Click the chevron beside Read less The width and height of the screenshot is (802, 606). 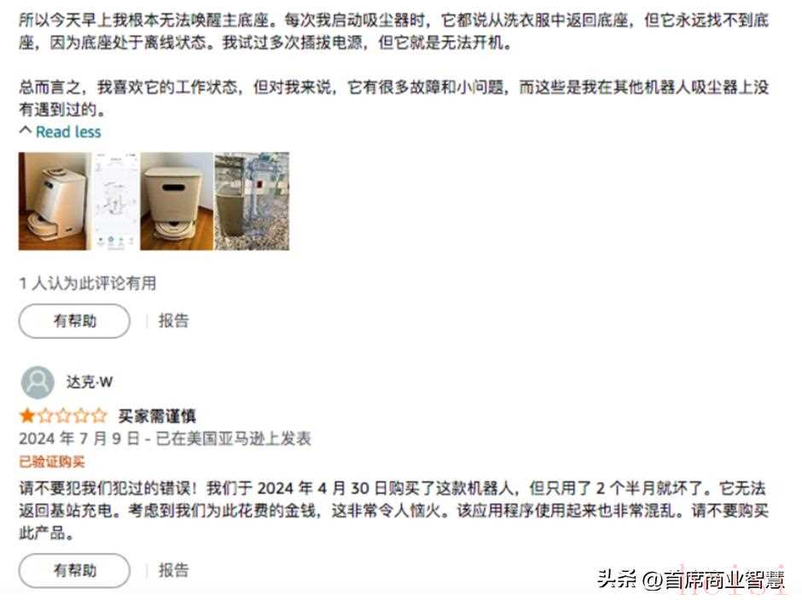(x=25, y=131)
